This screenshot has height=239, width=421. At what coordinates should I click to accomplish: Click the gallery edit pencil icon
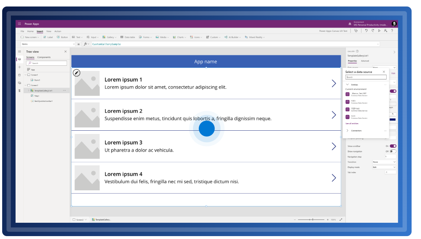pyautogui.click(x=76, y=73)
